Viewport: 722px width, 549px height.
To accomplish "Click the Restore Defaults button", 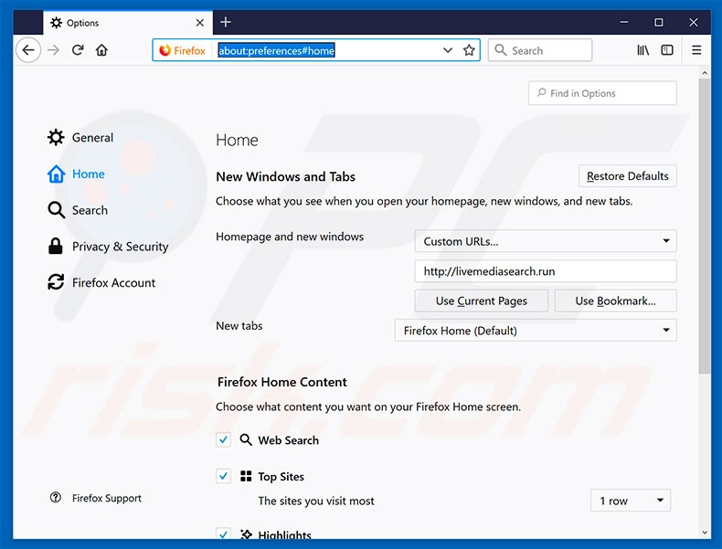I will point(628,175).
